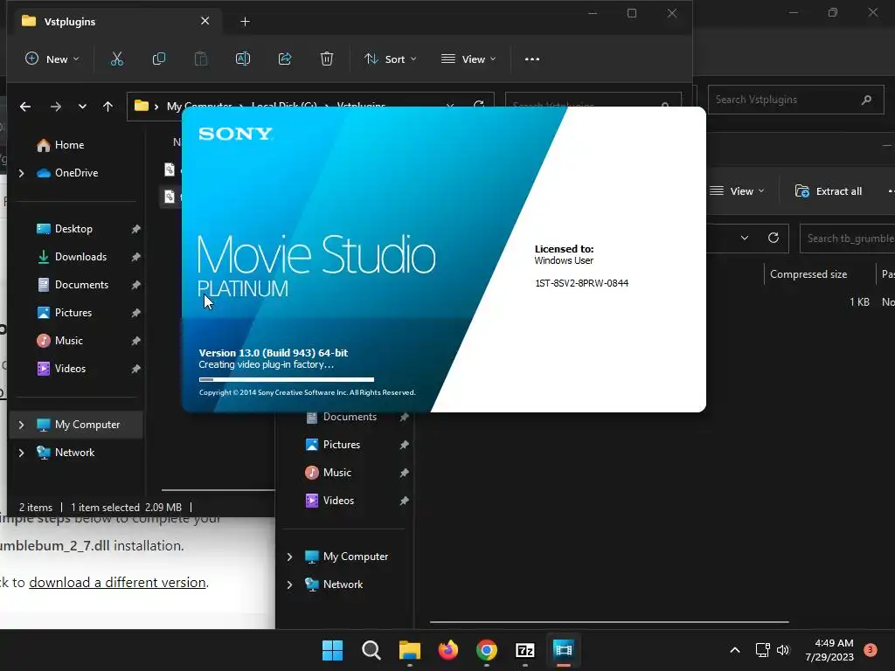Open the New dropdown in Vstplugins window
Screen dimensions: 895x671
click(52, 59)
